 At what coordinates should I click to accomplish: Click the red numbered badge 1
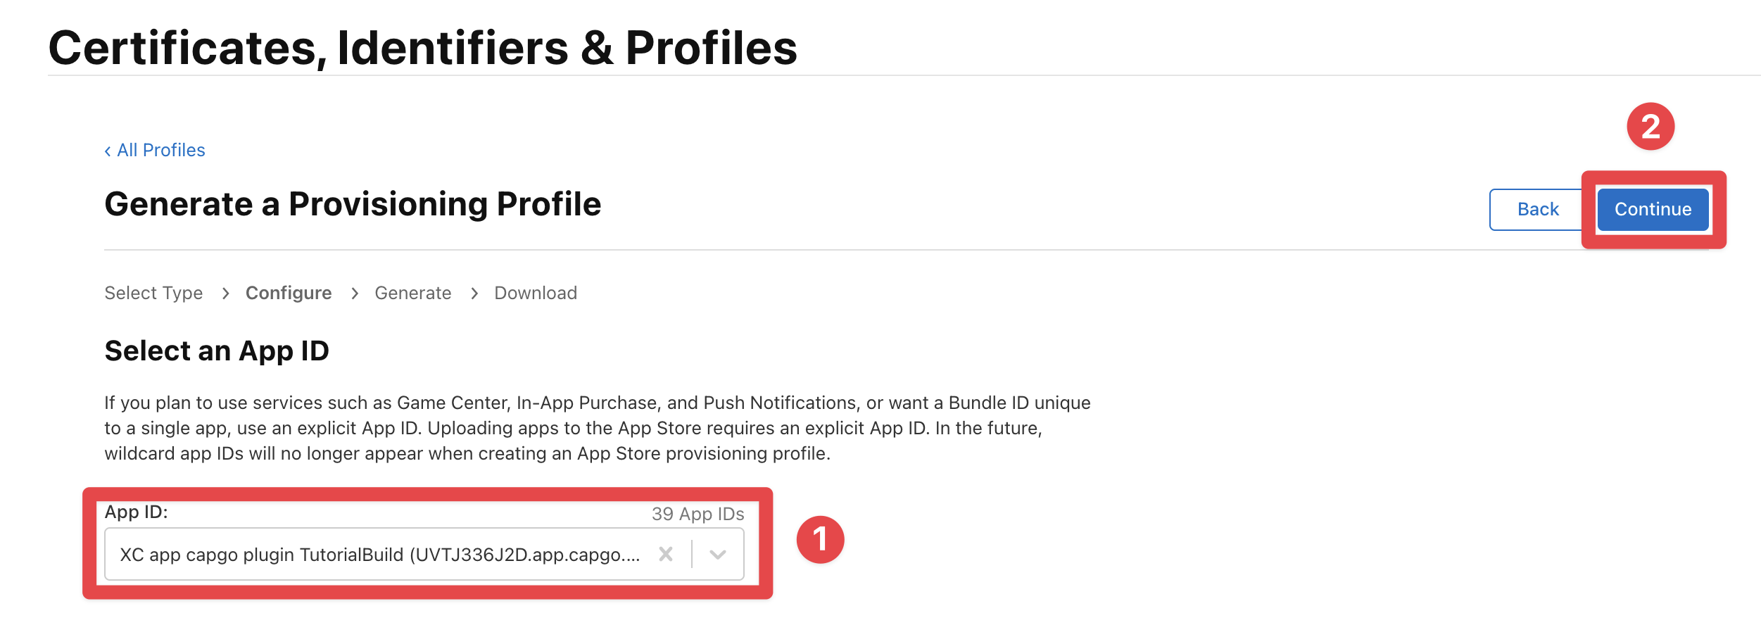click(821, 540)
